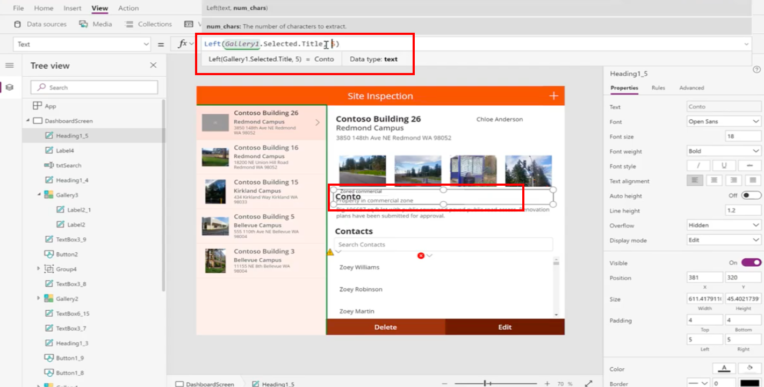The height and width of the screenshot is (387, 764).
Task: Zoom out with the minus icon
Action: [x=444, y=383]
